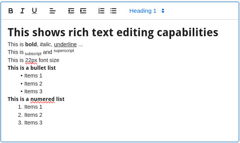Apply bullet list formatting
Screen dimensions: 240x143
pos(113,11)
